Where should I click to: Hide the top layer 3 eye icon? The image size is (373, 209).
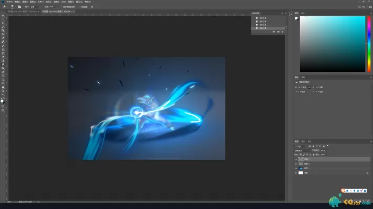click(296, 159)
